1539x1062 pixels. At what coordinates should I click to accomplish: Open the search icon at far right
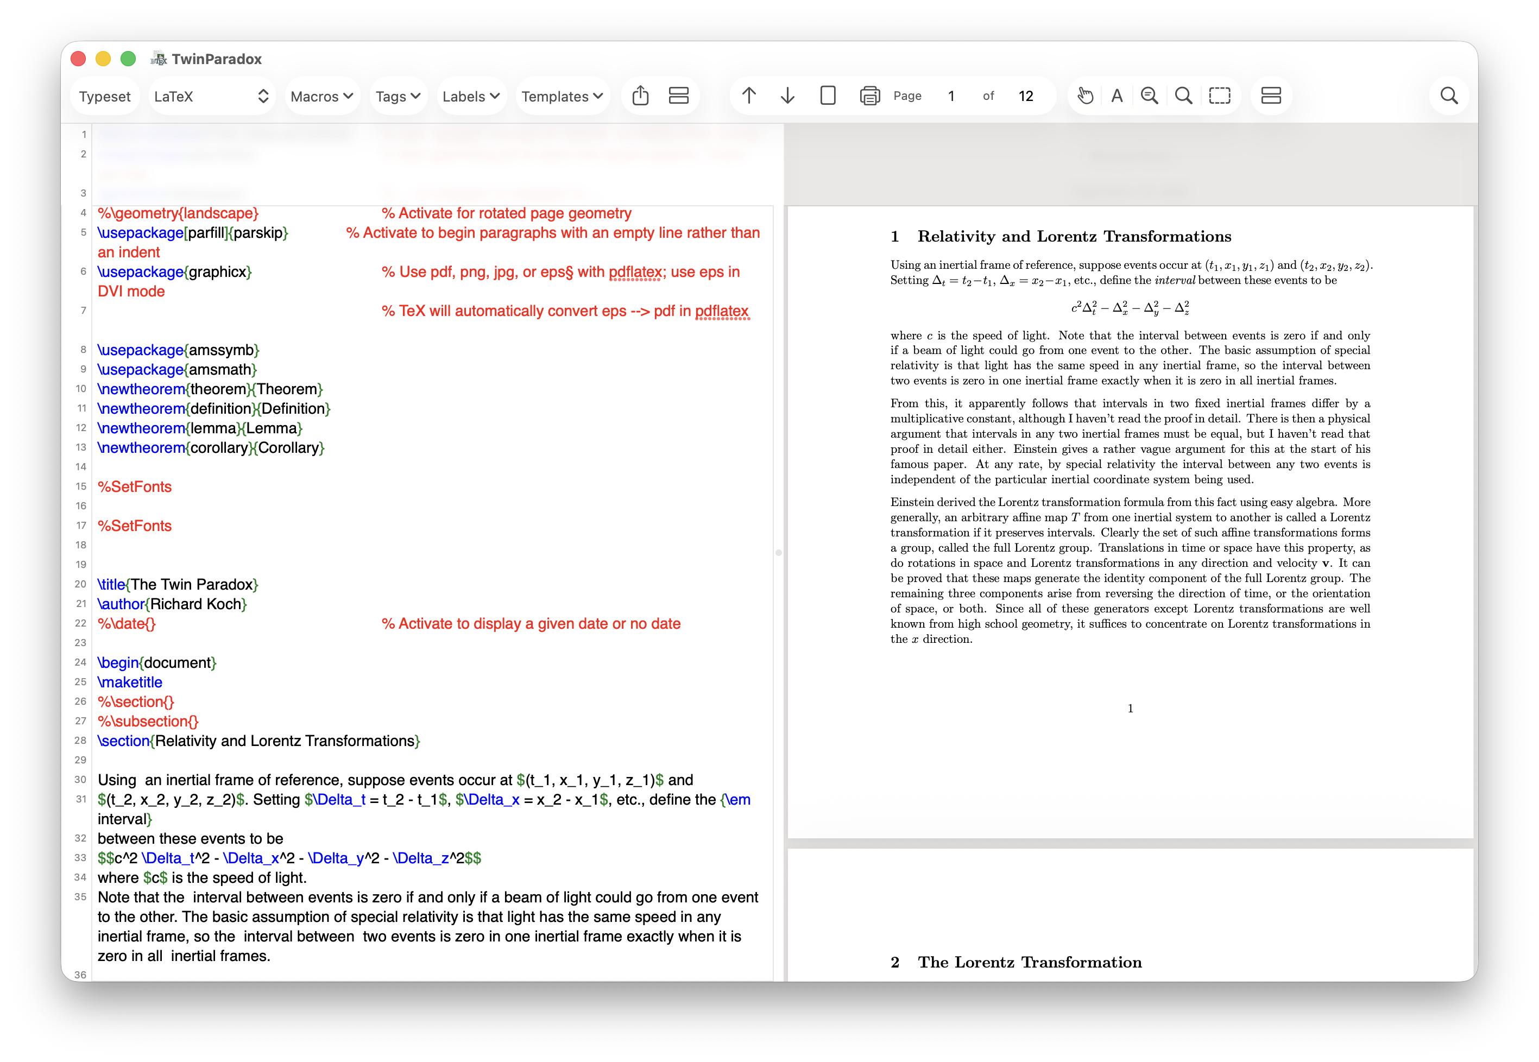1448,96
